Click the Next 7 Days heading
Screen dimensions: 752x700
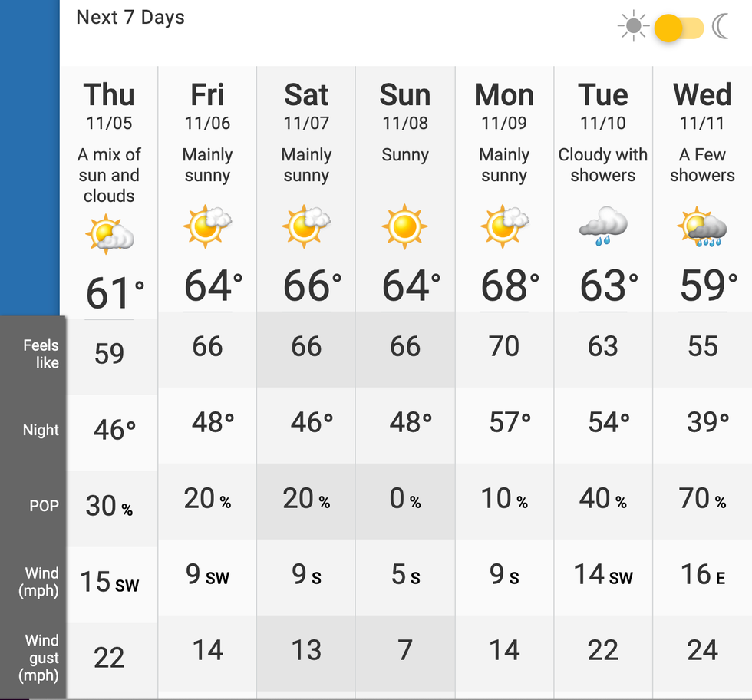tap(130, 18)
